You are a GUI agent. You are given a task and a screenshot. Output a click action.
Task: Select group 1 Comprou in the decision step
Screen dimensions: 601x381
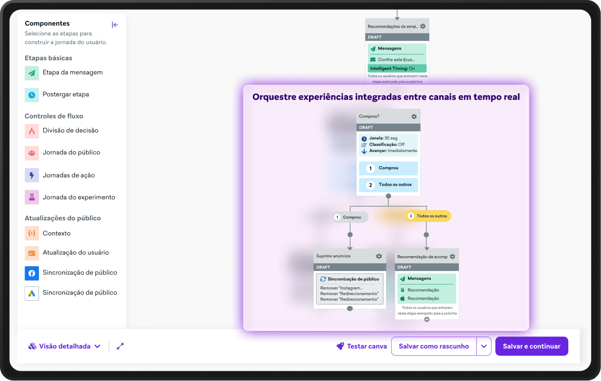(x=388, y=168)
